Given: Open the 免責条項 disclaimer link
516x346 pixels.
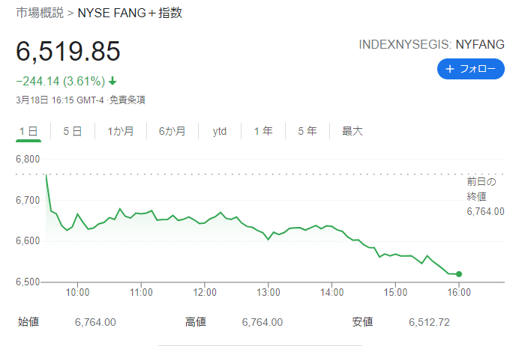Looking at the screenshot, I should tap(127, 100).
